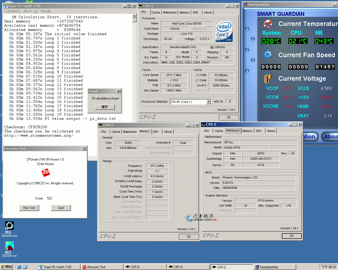The height and width of the screenshot is (270, 338).
Task: Click OK in the top CPU-Z window
Action: (229, 117)
